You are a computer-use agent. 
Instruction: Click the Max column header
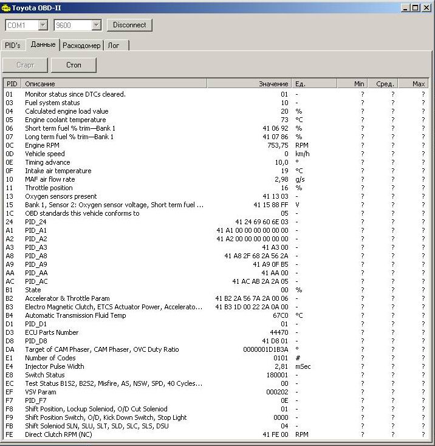coord(413,84)
